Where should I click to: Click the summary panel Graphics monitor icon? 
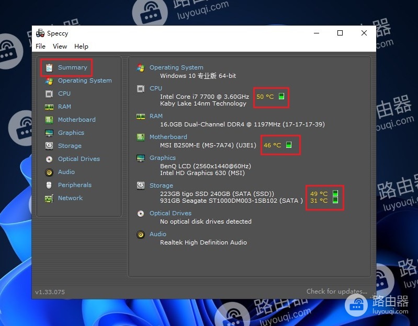(141, 158)
